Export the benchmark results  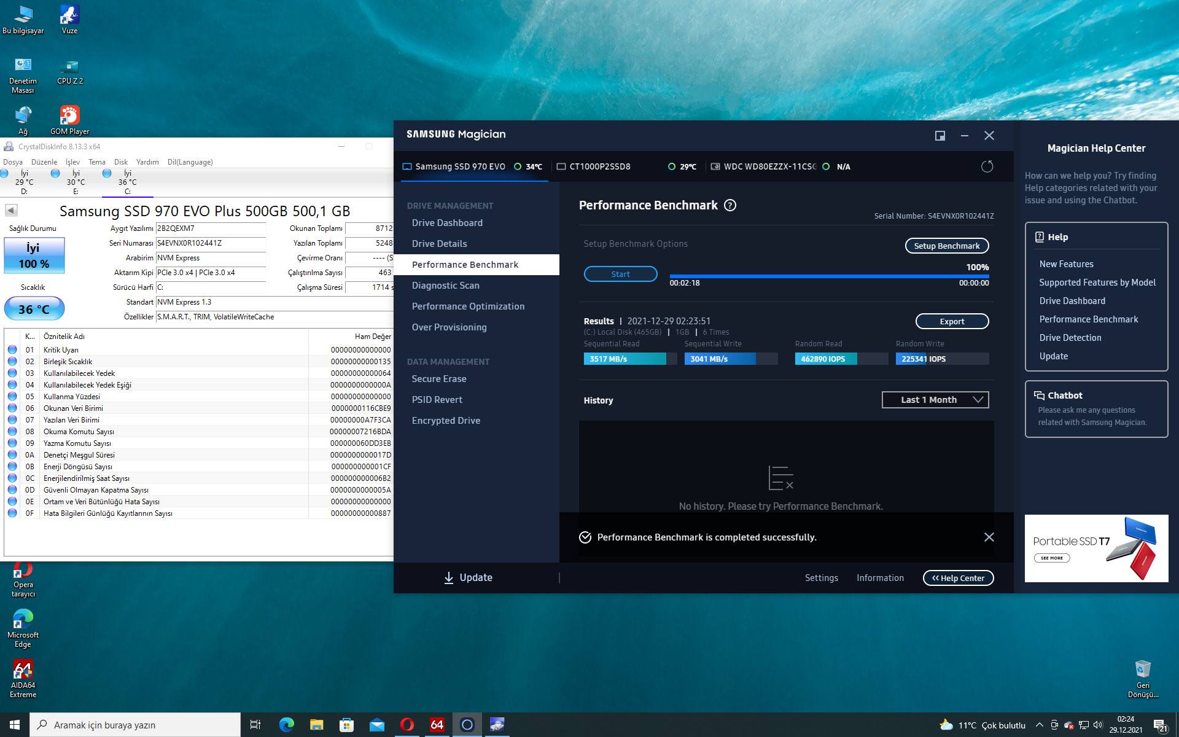tap(952, 321)
